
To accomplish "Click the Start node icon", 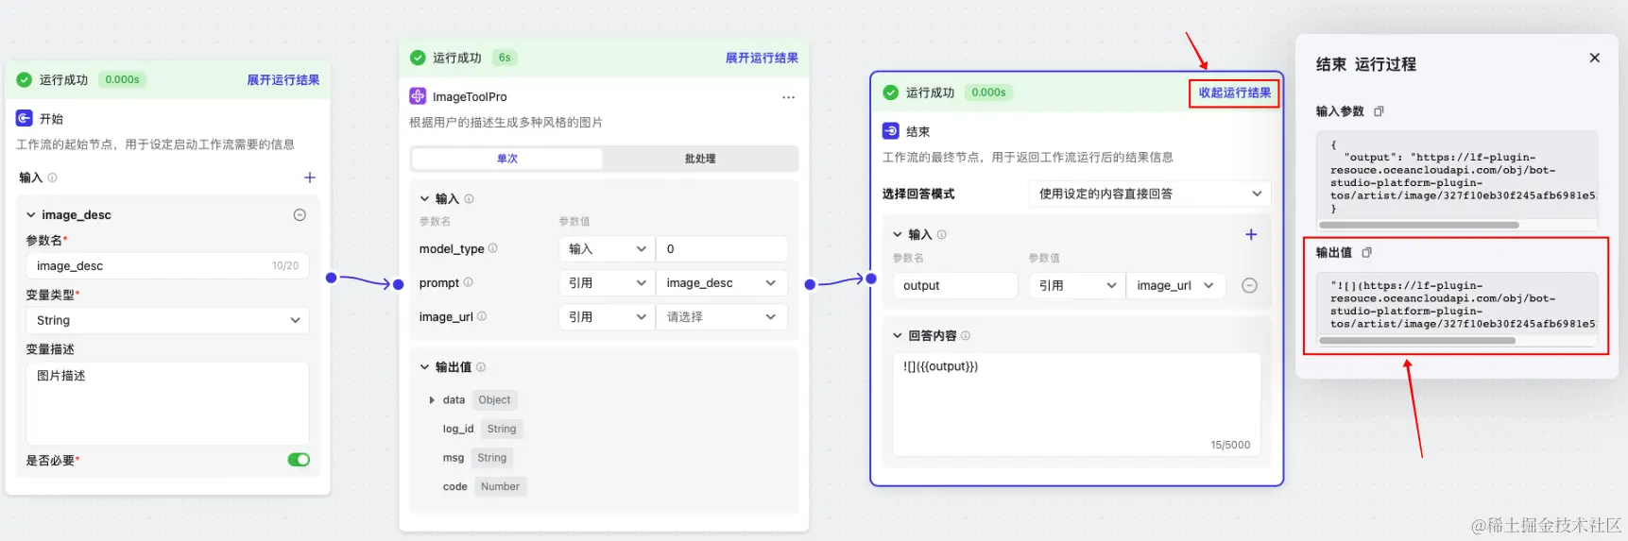I will pos(25,118).
